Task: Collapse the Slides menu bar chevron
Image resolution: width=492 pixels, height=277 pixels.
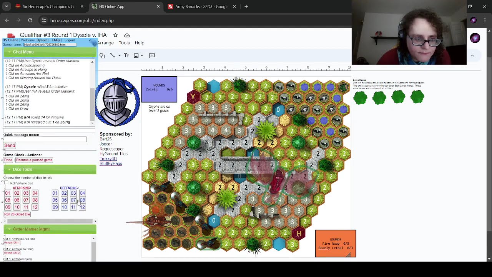Action: coord(472,56)
